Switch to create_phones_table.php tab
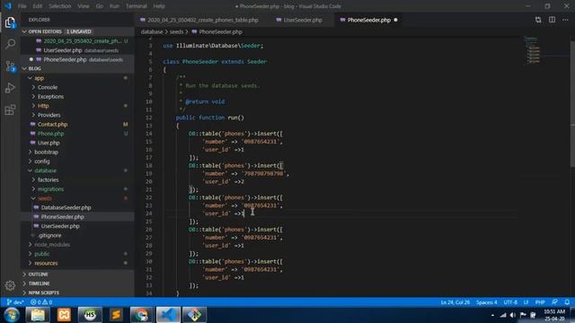This screenshot has height=323, width=575. pyautogui.click(x=199, y=20)
